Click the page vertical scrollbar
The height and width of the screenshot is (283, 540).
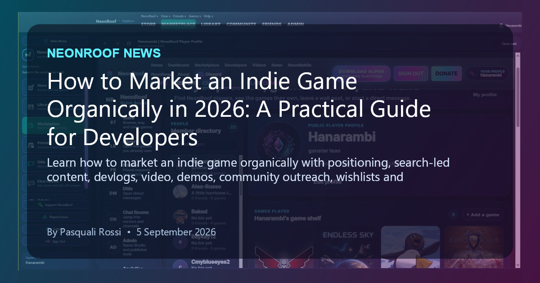point(518,97)
